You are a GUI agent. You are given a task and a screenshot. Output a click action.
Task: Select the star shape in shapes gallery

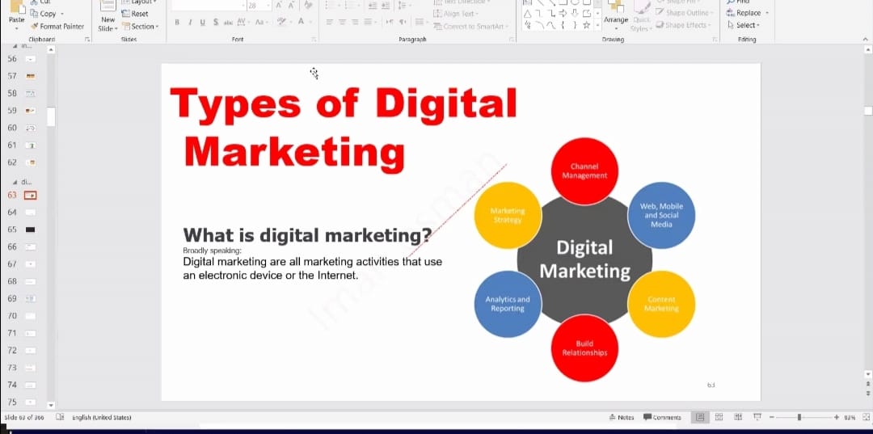pos(584,26)
